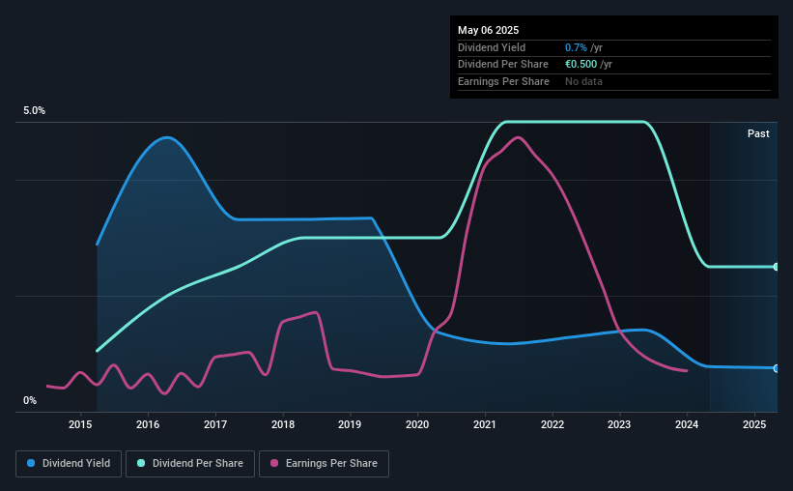Click the 2020 x-axis label
793x491 pixels.
(417, 424)
